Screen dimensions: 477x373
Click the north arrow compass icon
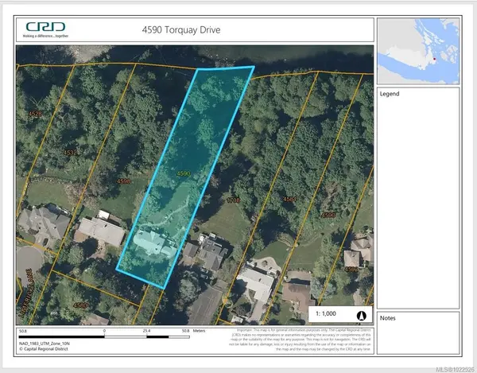pyautogui.click(x=361, y=315)
